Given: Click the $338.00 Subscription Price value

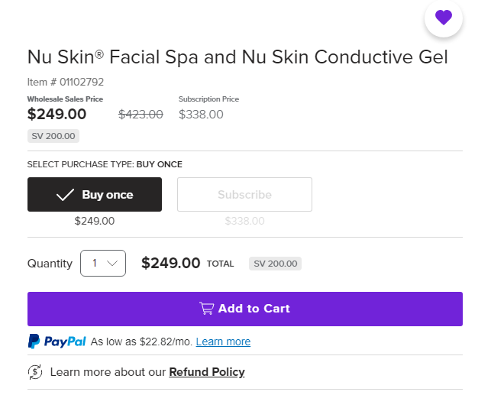Looking at the screenshot, I should tap(201, 115).
